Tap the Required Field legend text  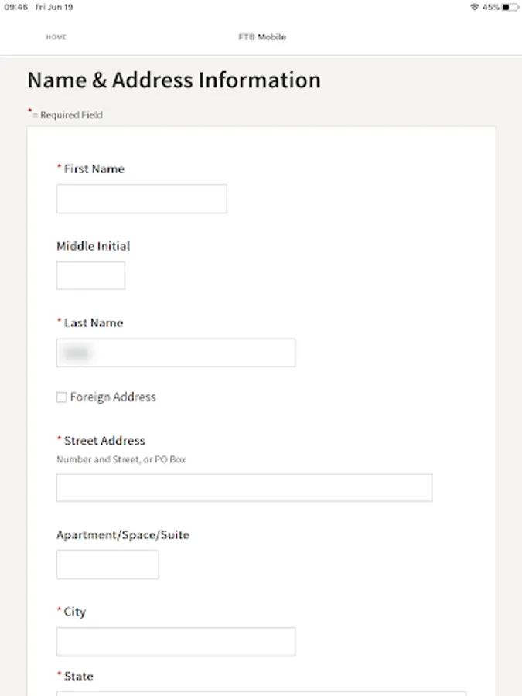pos(70,115)
